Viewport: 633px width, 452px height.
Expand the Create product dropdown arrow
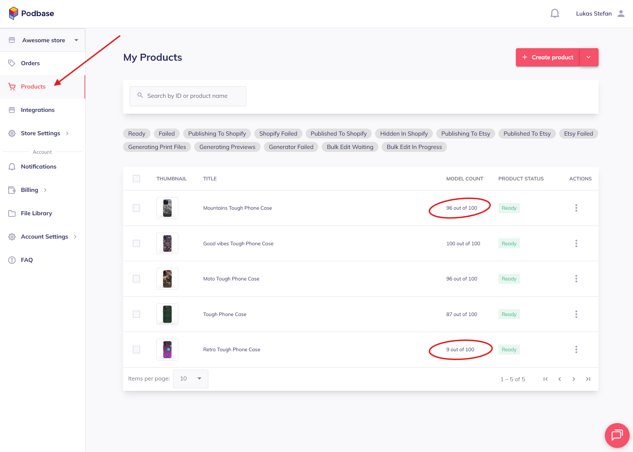[x=589, y=57]
